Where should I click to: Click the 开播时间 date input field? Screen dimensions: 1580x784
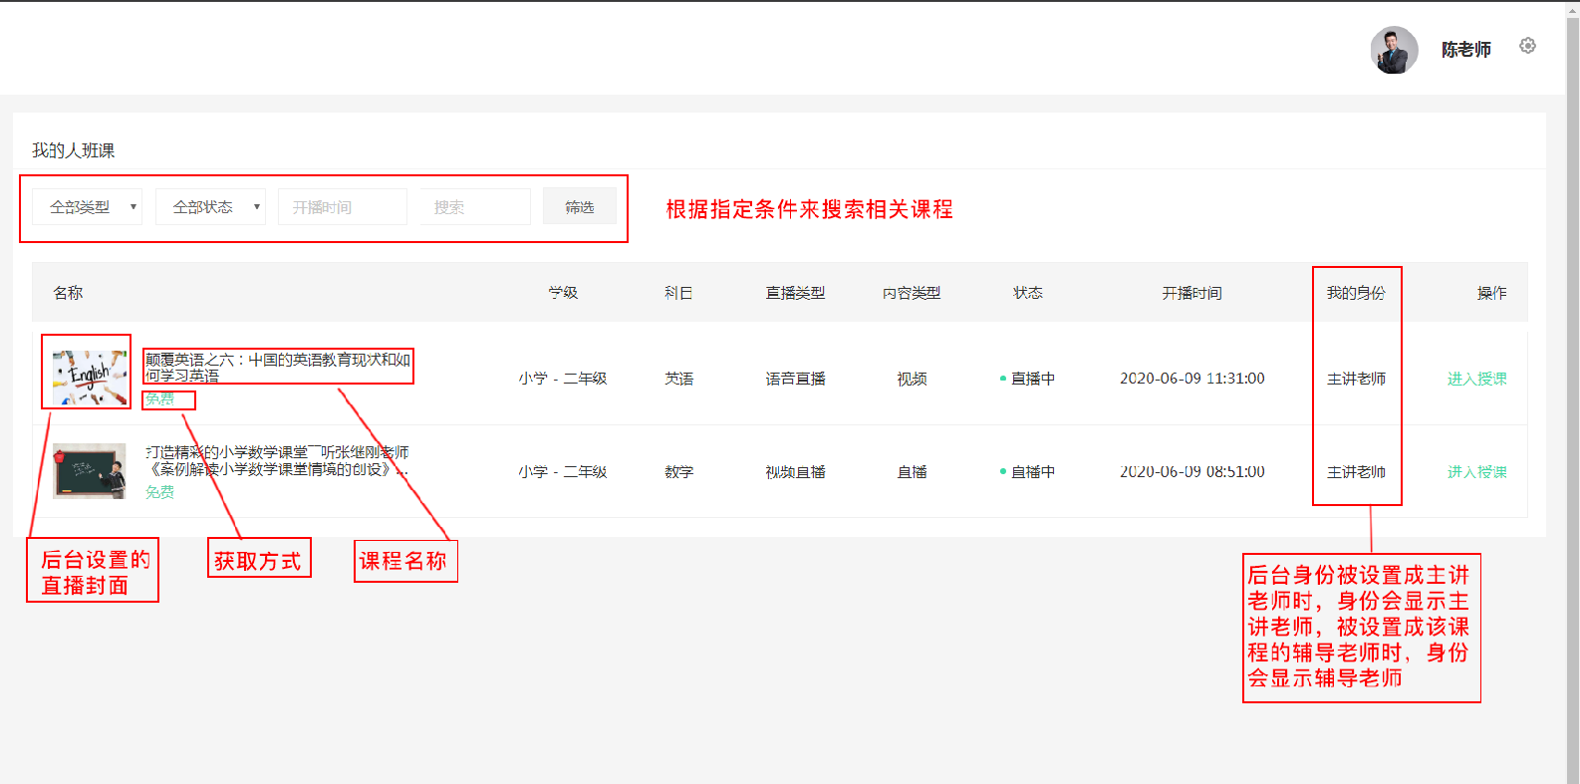(x=343, y=207)
